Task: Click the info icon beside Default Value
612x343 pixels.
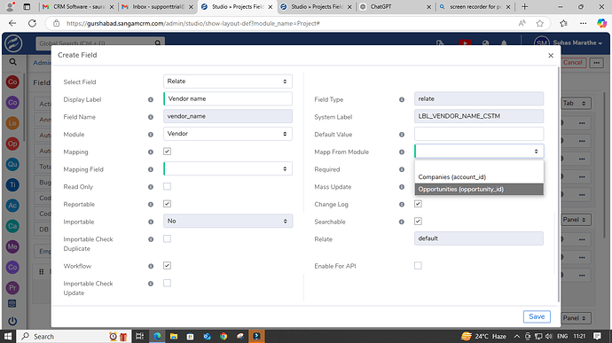Action: pos(402,135)
